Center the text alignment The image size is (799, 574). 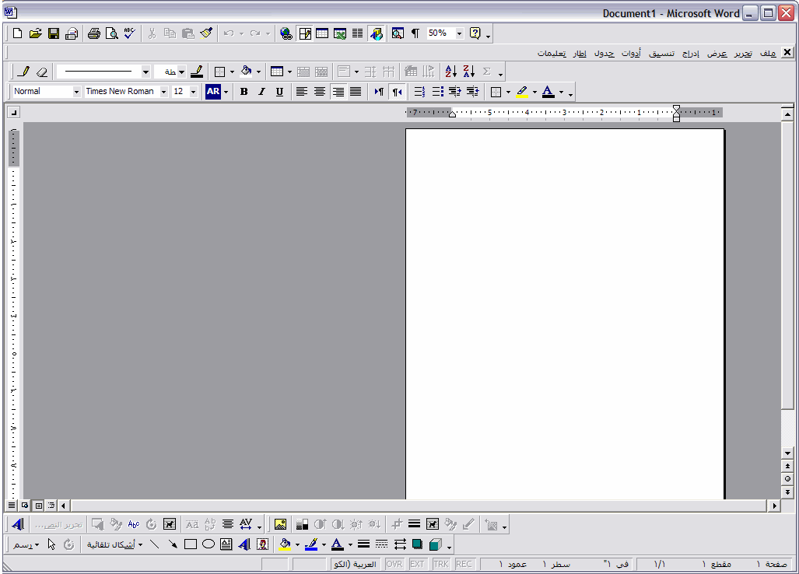[320, 92]
